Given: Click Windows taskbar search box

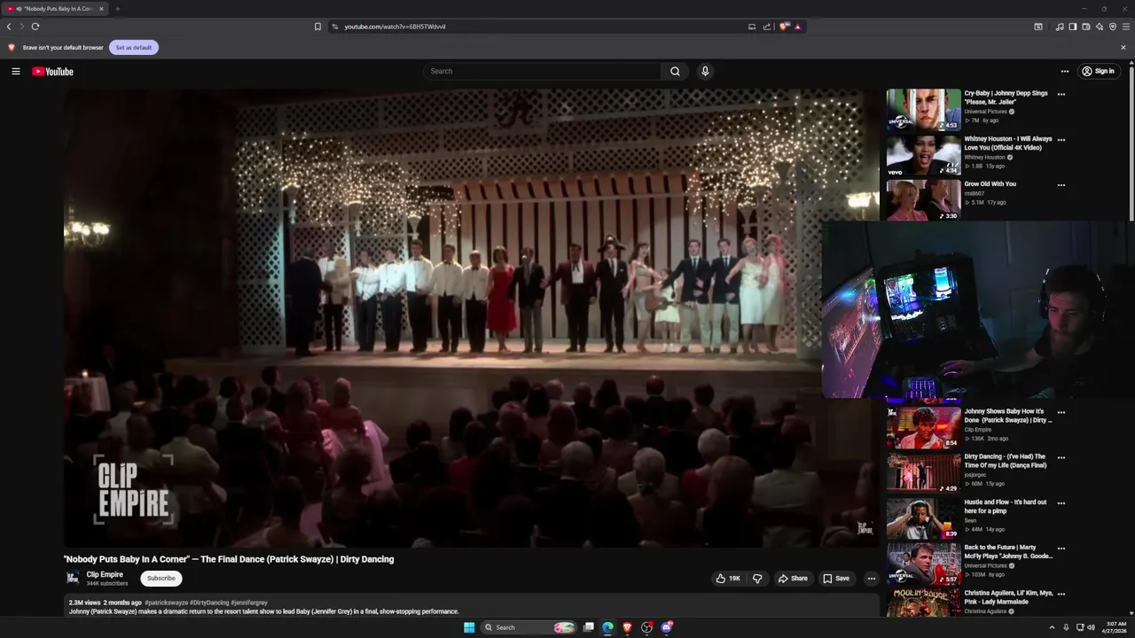Looking at the screenshot, I should pos(529,627).
